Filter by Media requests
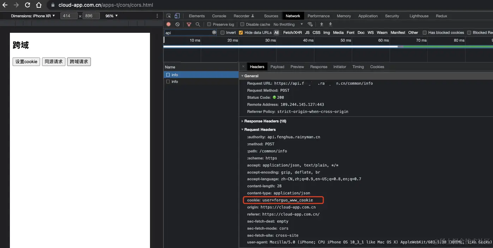493x248 pixels. click(x=338, y=32)
